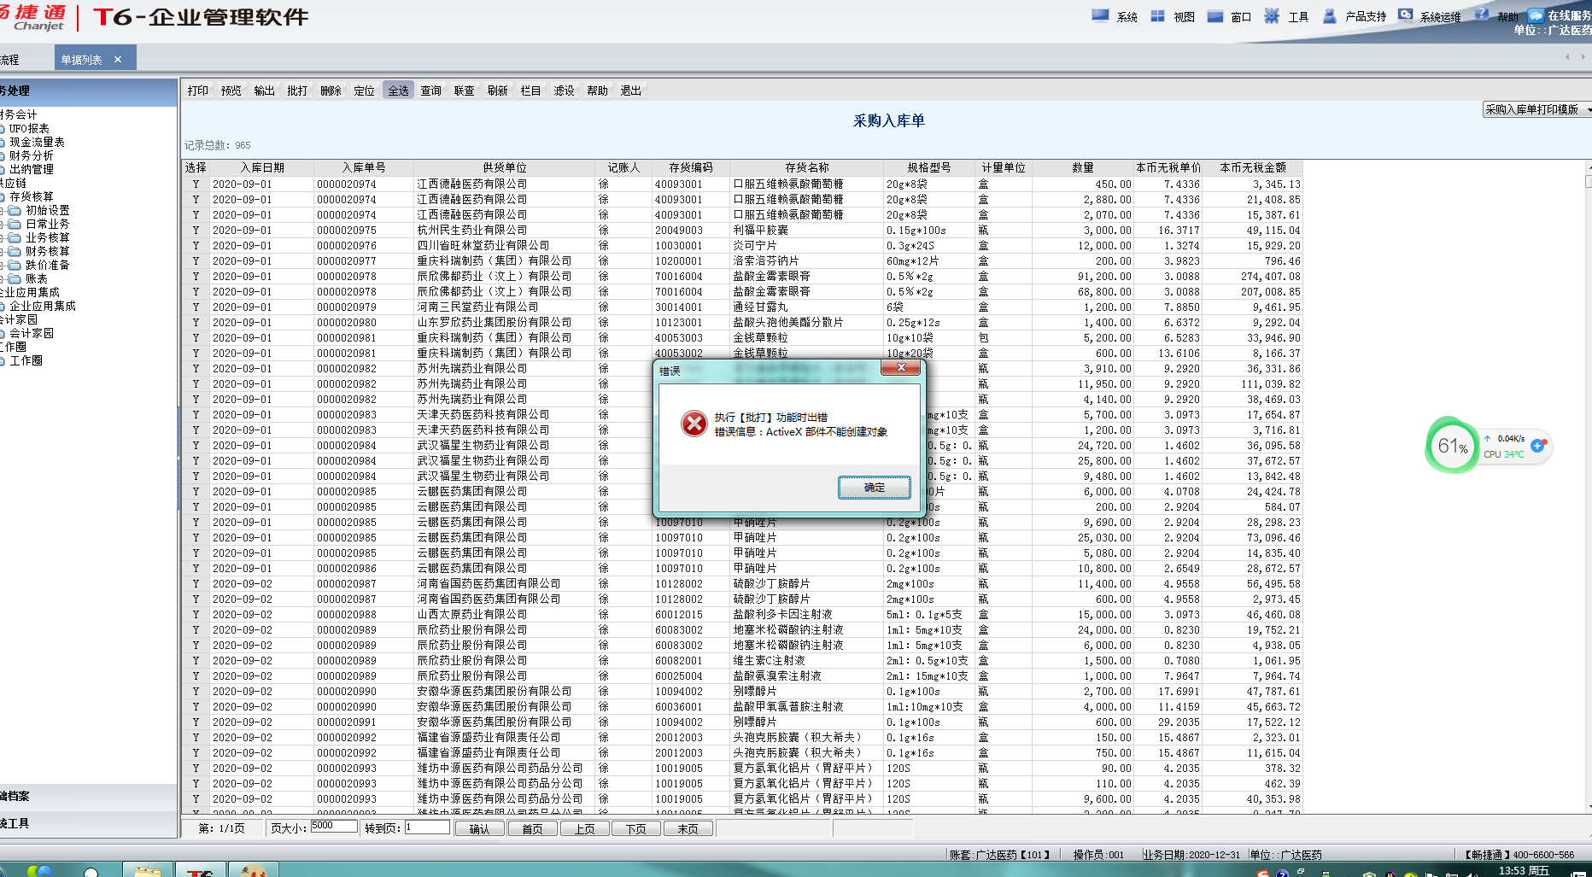Click the 确定 button in the error dialog

[x=874, y=487]
